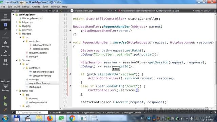Collapse the Headers group
The width and height of the screenshot is (217, 122).
[x=17, y=34]
